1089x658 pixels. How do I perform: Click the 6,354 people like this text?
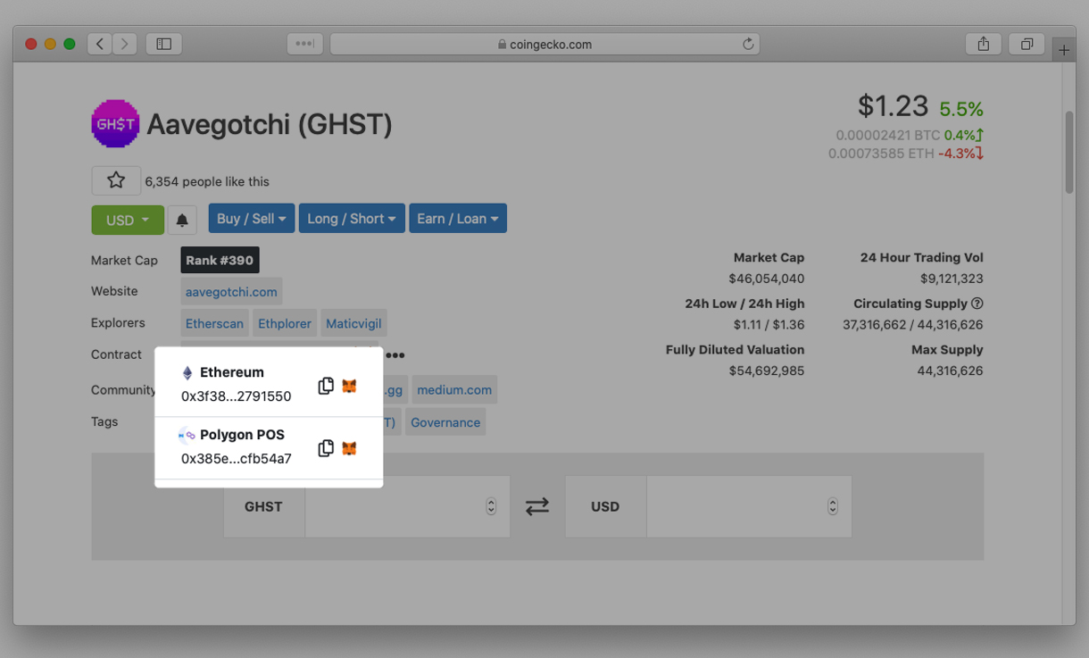coord(207,181)
